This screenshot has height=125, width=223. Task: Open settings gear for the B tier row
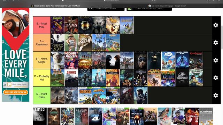tap(216, 60)
